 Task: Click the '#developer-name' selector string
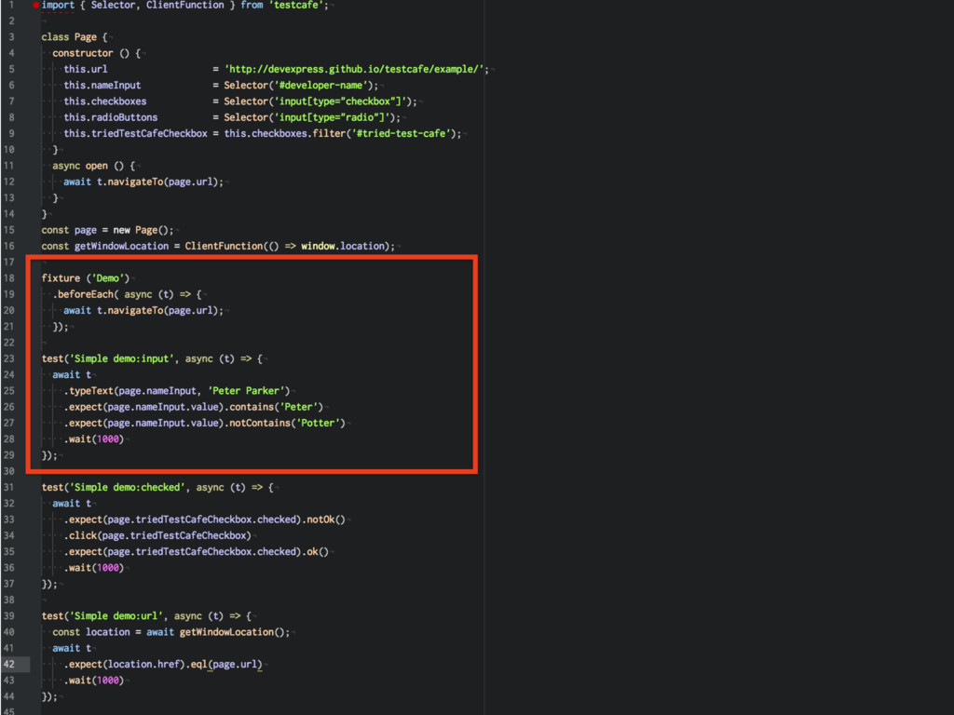(323, 85)
